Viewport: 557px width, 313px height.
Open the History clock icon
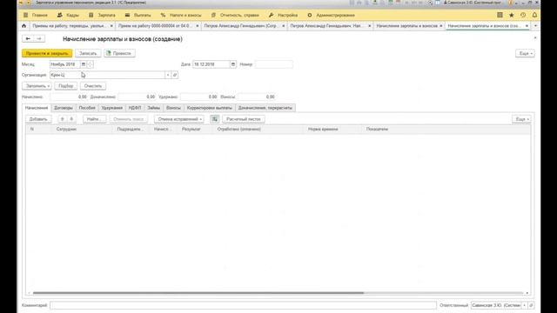tap(523, 15)
